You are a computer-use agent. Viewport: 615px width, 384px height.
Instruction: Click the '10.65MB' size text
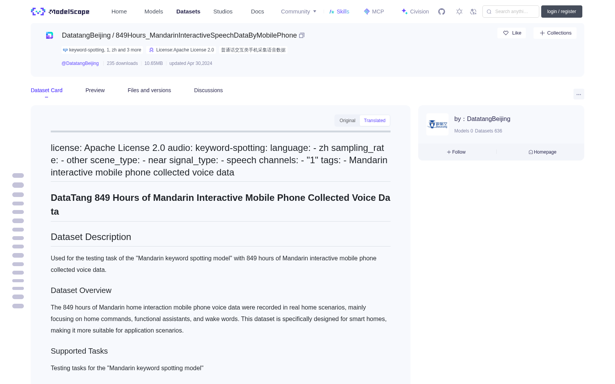[154, 63]
